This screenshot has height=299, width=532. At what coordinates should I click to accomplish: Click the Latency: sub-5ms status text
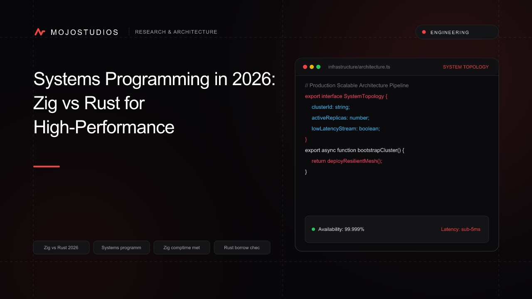click(461, 229)
